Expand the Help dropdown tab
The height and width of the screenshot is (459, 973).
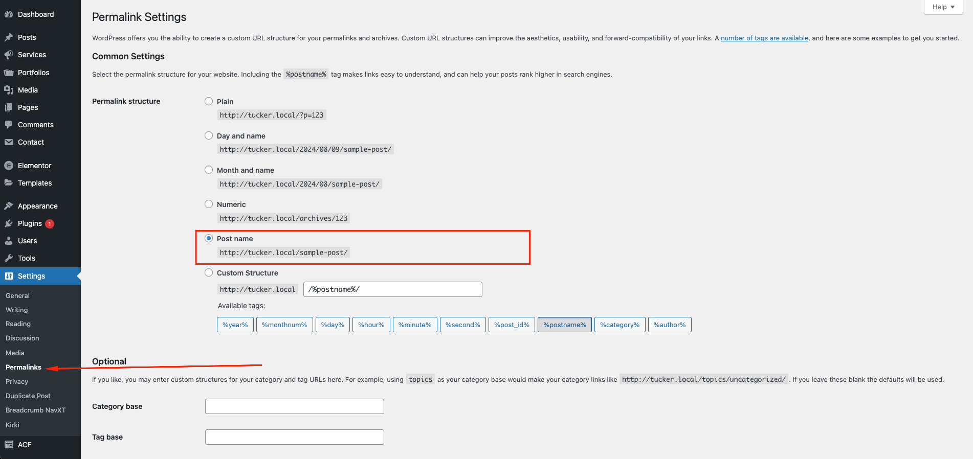943,7
